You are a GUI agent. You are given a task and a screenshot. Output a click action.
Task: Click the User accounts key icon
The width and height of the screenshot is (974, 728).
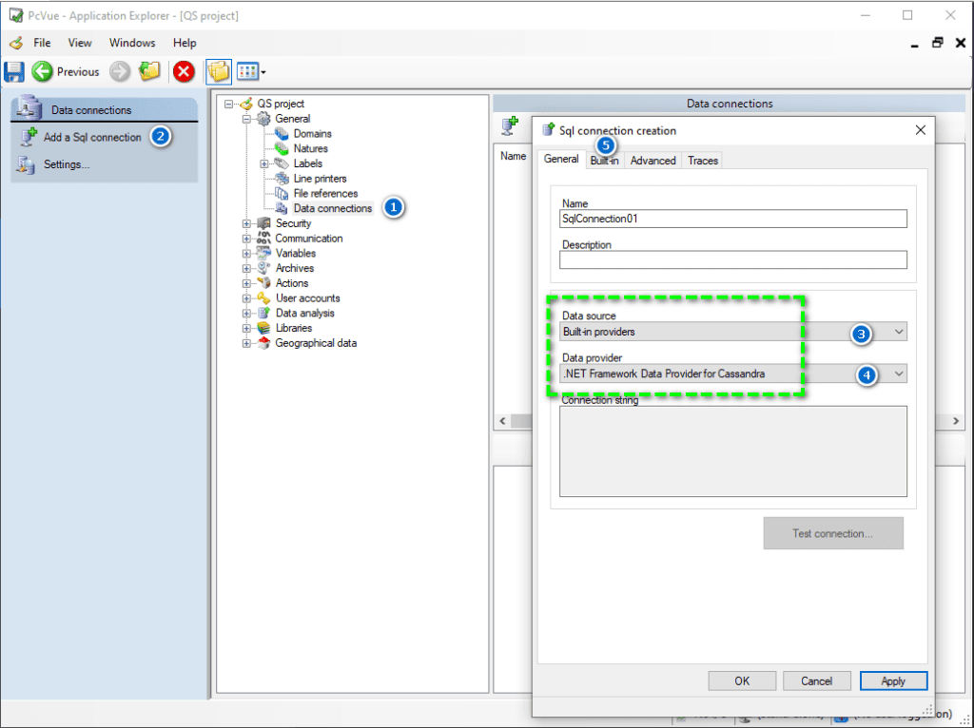pos(264,298)
